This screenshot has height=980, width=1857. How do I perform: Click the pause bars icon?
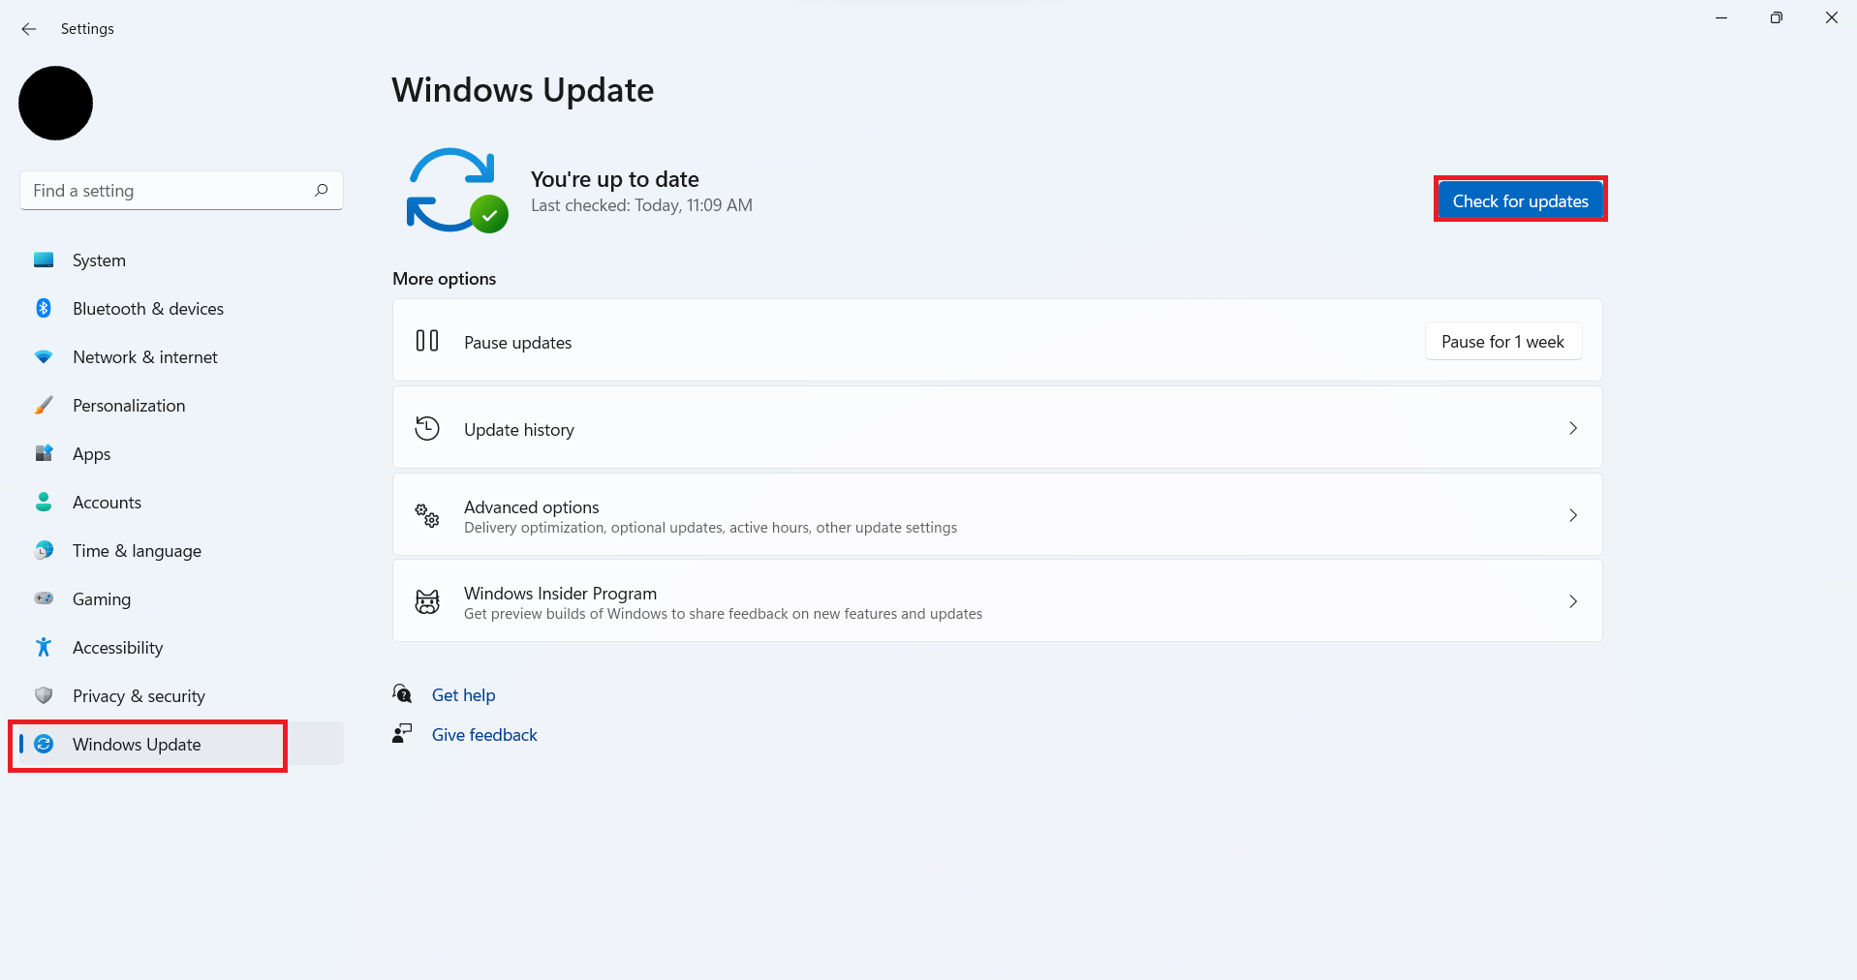427,341
